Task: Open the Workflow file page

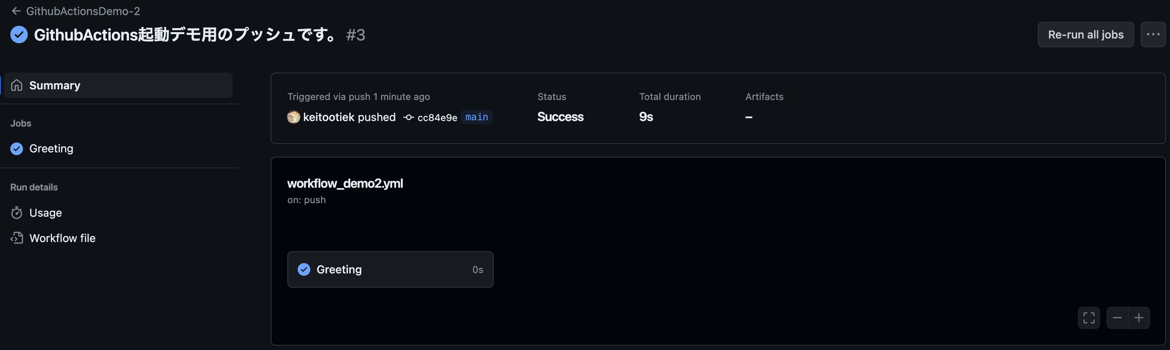Action: (x=62, y=238)
